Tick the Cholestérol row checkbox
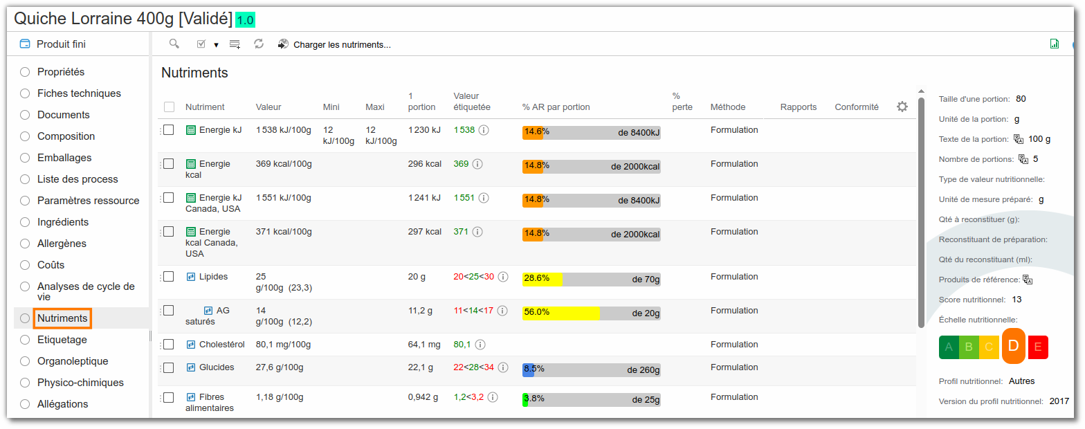This screenshot has height=429, width=1085. 168,345
